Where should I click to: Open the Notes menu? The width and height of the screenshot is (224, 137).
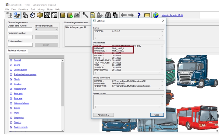(50, 9)
